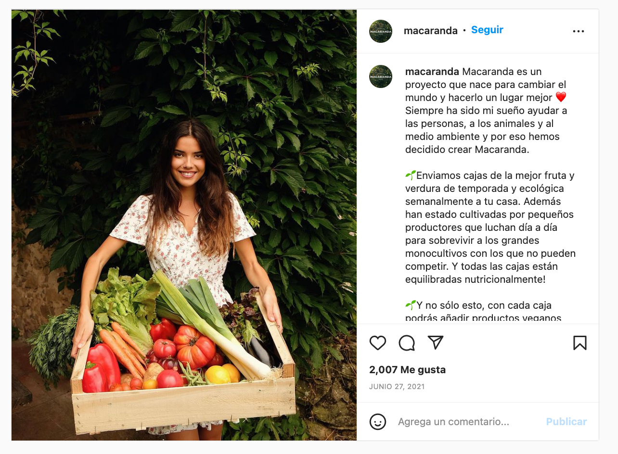Open the bold macaranda username in caption
618x454 pixels.
pyautogui.click(x=432, y=72)
